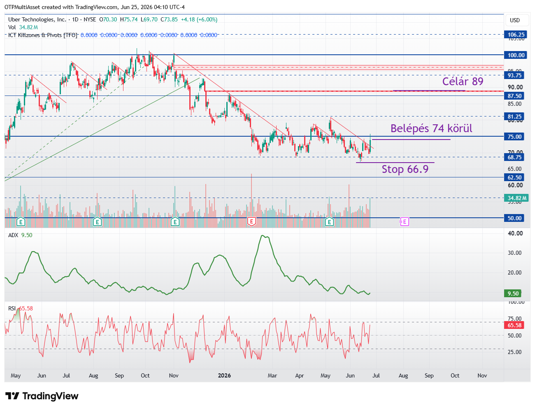
Task: Select the ICT Killzones & Pivots indicator legend
Action: point(43,35)
